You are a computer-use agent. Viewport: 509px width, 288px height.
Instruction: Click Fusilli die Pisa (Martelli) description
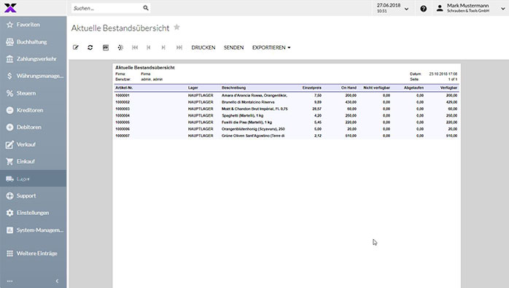click(x=246, y=122)
